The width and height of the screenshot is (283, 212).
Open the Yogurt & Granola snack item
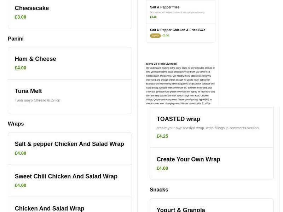click(x=181, y=209)
